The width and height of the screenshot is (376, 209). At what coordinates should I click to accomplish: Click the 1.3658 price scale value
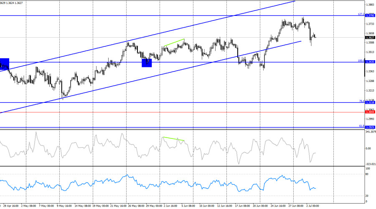(x=370, y=33)
